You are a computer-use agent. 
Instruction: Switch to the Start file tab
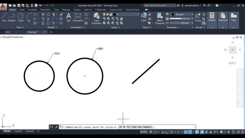(8, 32)
